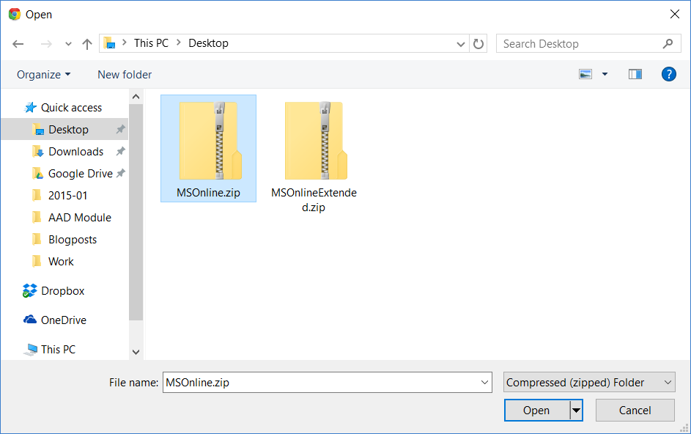The height and width of the screenshot is (434, 691).
Task: Open help with the question mark
Action: (668, 74)
